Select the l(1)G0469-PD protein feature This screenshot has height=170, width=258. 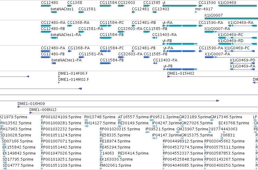pos(242,63)
